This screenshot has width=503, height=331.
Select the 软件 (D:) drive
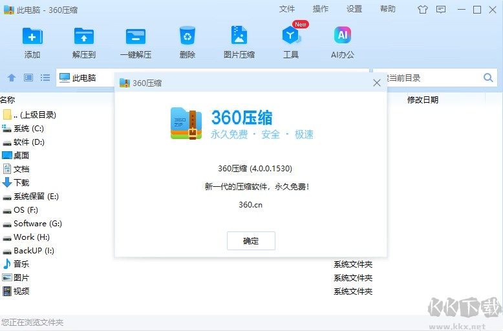23,142
